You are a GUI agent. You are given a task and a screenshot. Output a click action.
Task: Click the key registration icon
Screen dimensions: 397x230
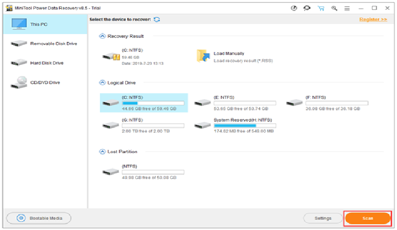click(x=334, y=8)
